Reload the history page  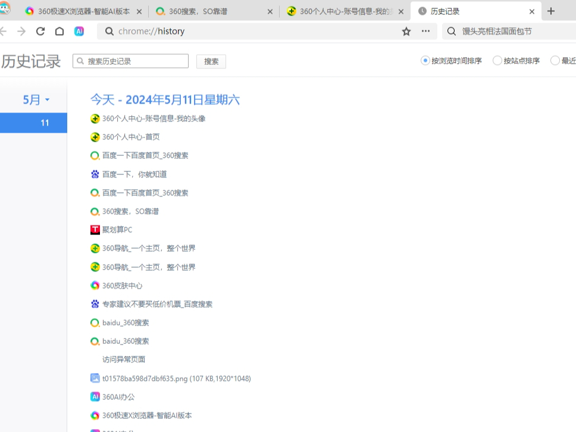tap(40, 32)
